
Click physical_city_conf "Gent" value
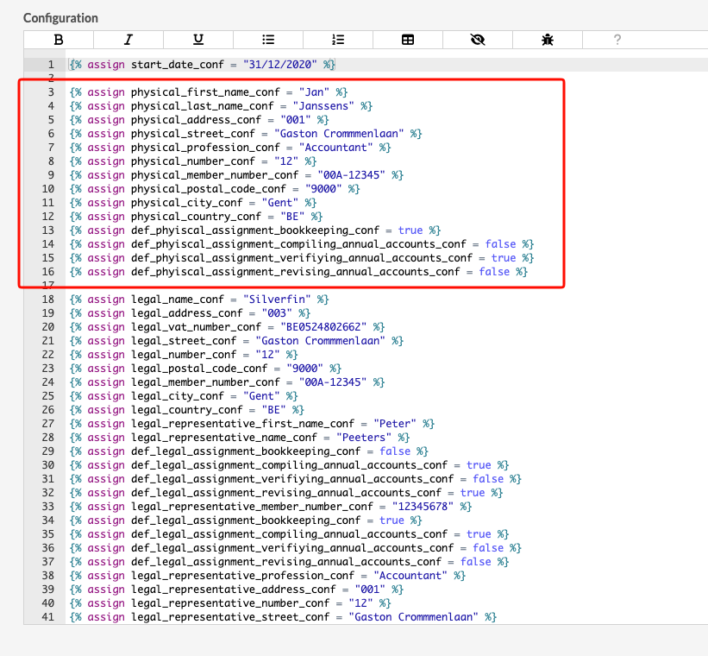point(280,203)
